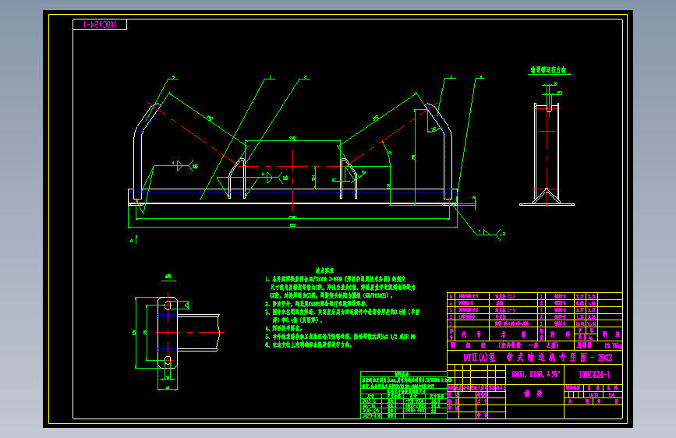The height and width of the screenshot is (438, 676).
Task: Select the green tolerance table beside the title block
Action: point(404,394)
